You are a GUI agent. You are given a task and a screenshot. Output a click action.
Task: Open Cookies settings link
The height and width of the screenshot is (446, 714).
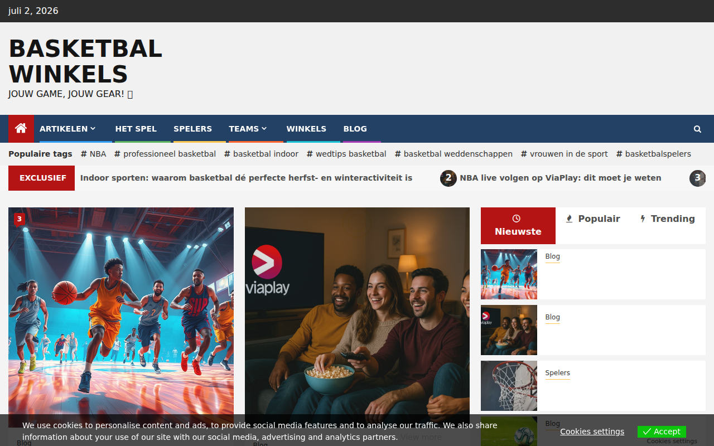point(592,432)
